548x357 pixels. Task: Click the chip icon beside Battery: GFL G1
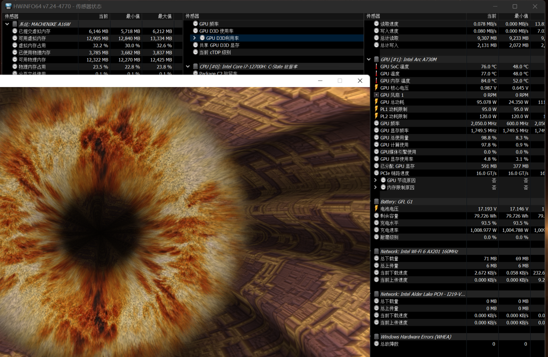[x=376, y=202]
